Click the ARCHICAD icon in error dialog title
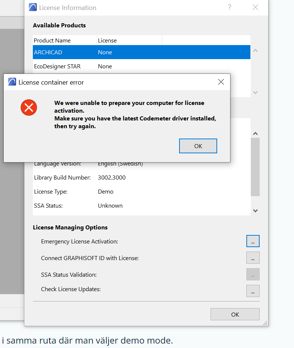Screen dimensions: 294x348 click(x=12, y=82)
